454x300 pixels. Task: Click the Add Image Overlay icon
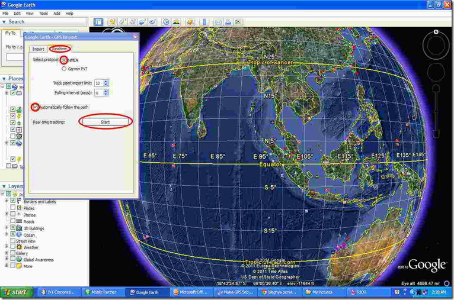click(x=142, y=22)
